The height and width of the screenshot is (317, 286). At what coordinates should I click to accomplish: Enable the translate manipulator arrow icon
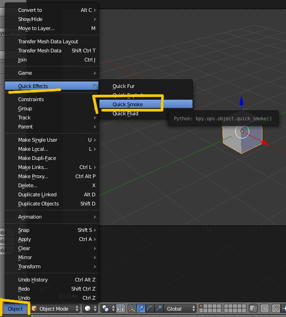tap(141, 308)
